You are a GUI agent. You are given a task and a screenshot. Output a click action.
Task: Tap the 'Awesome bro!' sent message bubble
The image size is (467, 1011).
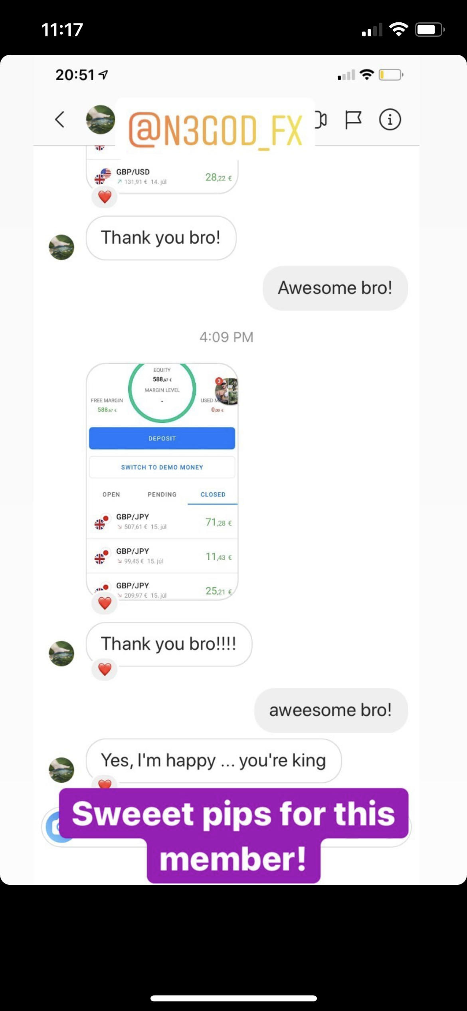pos(335,288)
